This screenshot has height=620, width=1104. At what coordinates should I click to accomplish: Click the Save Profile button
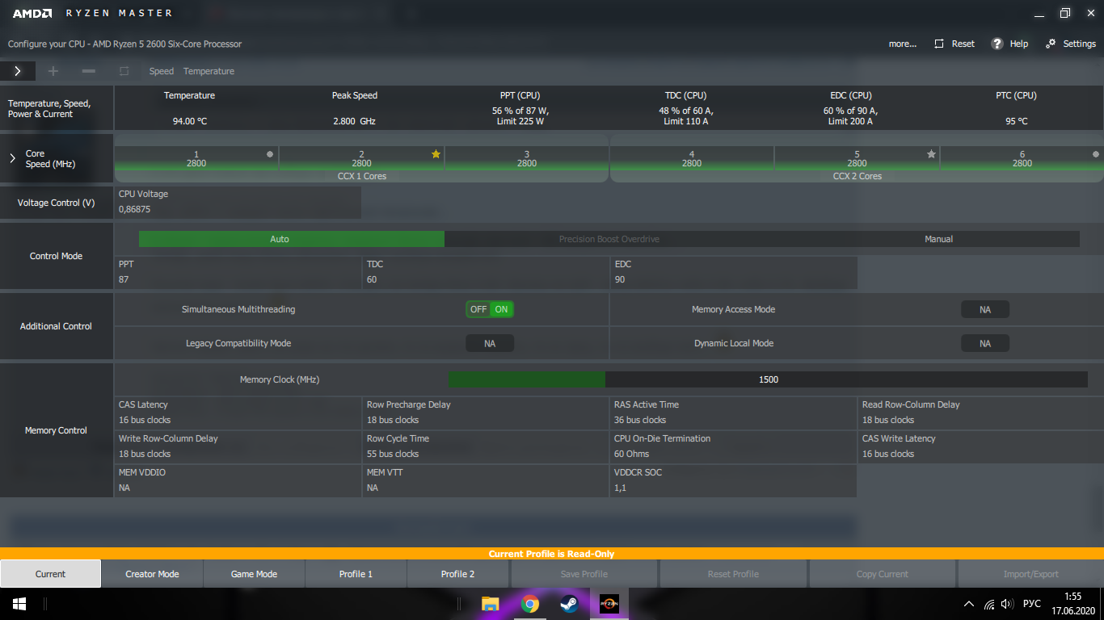click(x=584, y=574)
